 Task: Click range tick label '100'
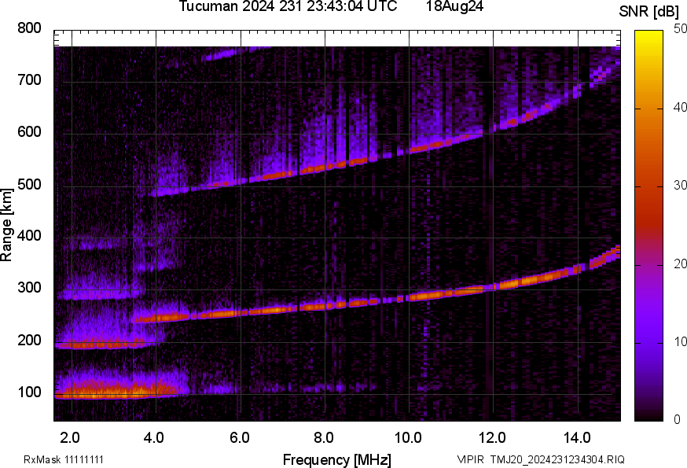(x=29, y=392)
